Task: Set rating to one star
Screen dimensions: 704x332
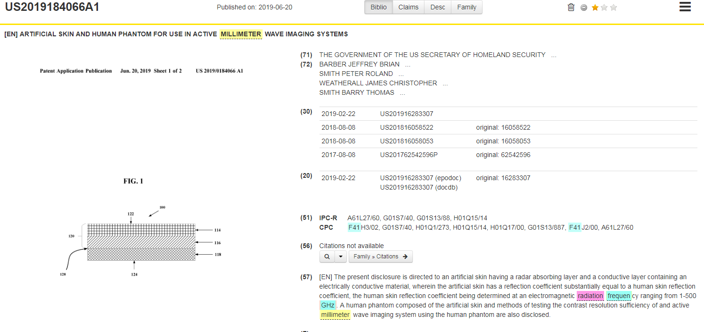Action: click(x=595, y=8)
